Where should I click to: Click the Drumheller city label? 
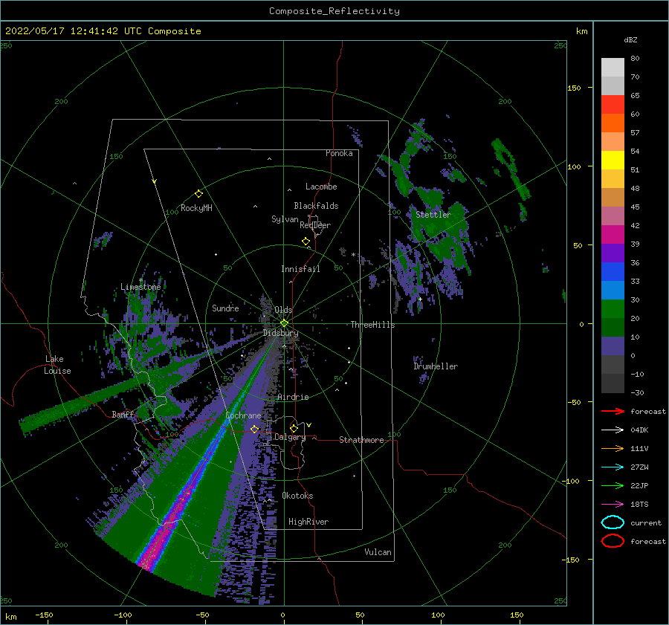tap(436, 366)
